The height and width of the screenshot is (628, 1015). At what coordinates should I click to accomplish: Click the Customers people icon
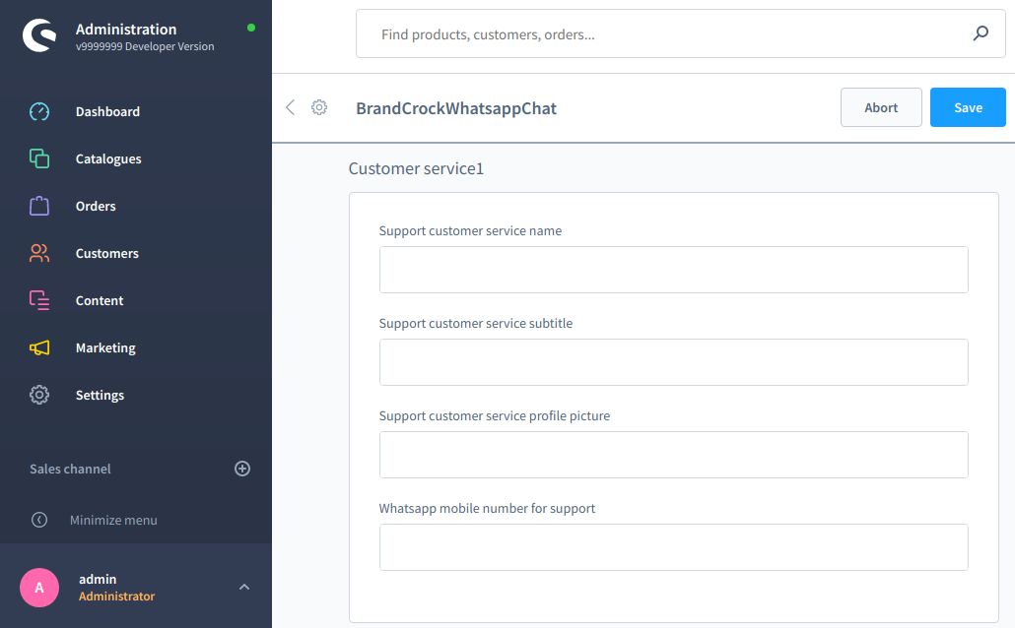point(39,253)
